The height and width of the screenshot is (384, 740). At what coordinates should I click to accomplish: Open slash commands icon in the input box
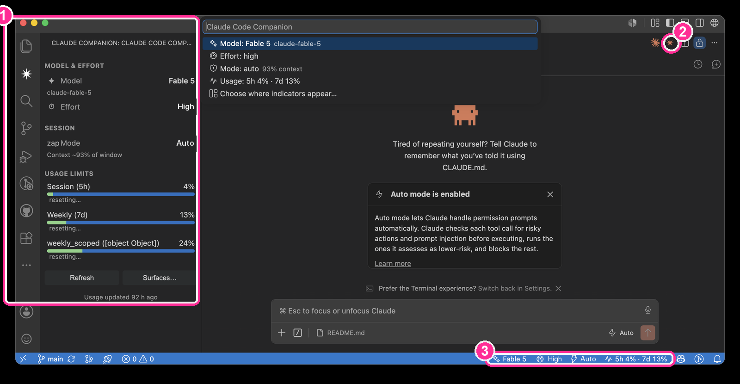point(298,333)
